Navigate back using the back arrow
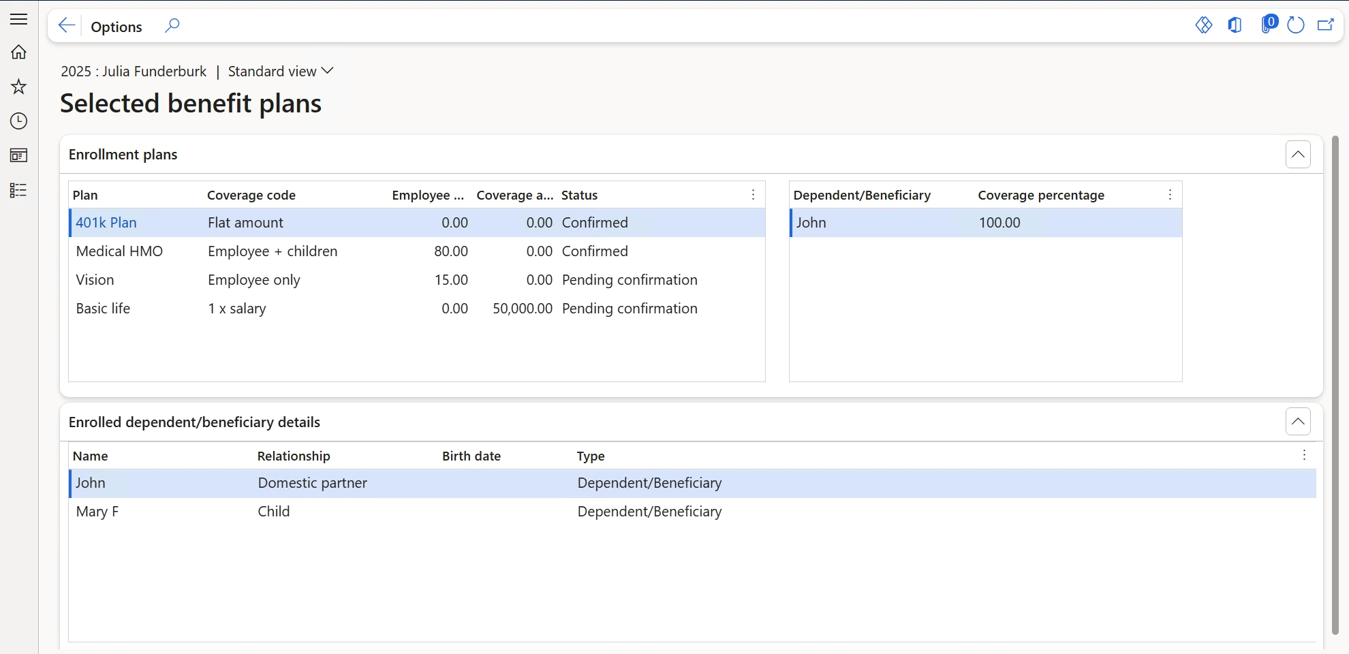The image size is (1349, 654). [x=66, y=25]
